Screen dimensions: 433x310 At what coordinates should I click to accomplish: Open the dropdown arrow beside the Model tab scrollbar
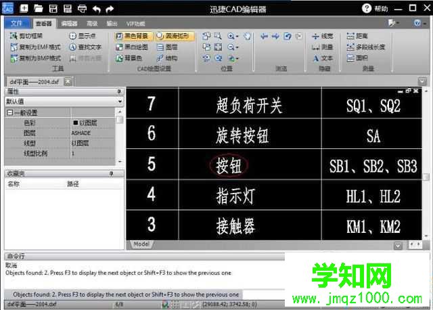click(x=398, y=245)
